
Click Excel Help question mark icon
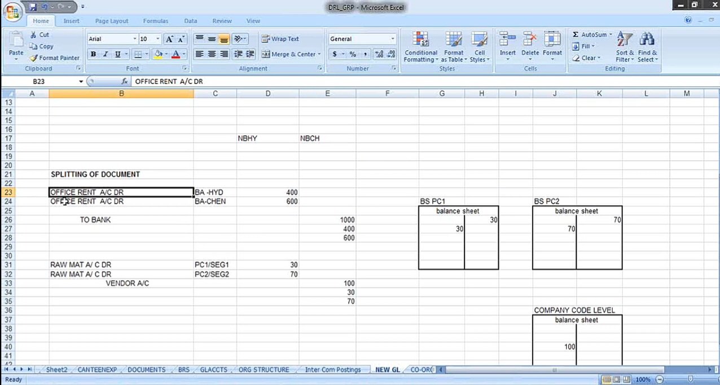[x=688, y=20]
